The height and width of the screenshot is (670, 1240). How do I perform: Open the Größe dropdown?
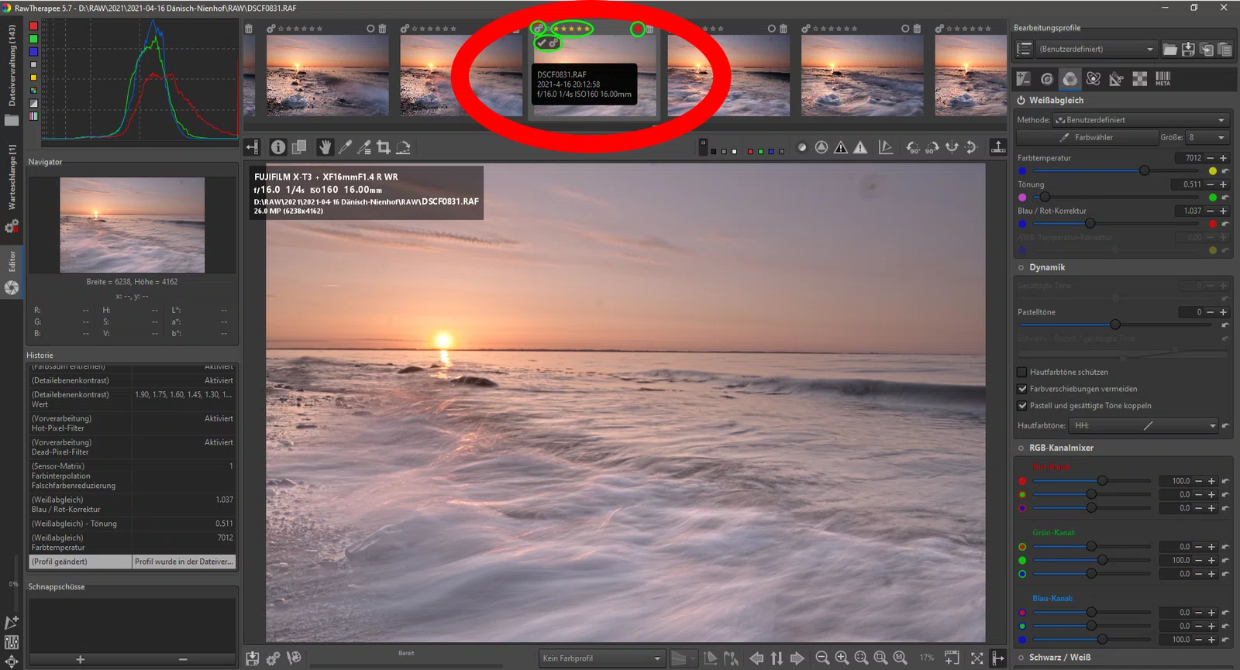1208,137
